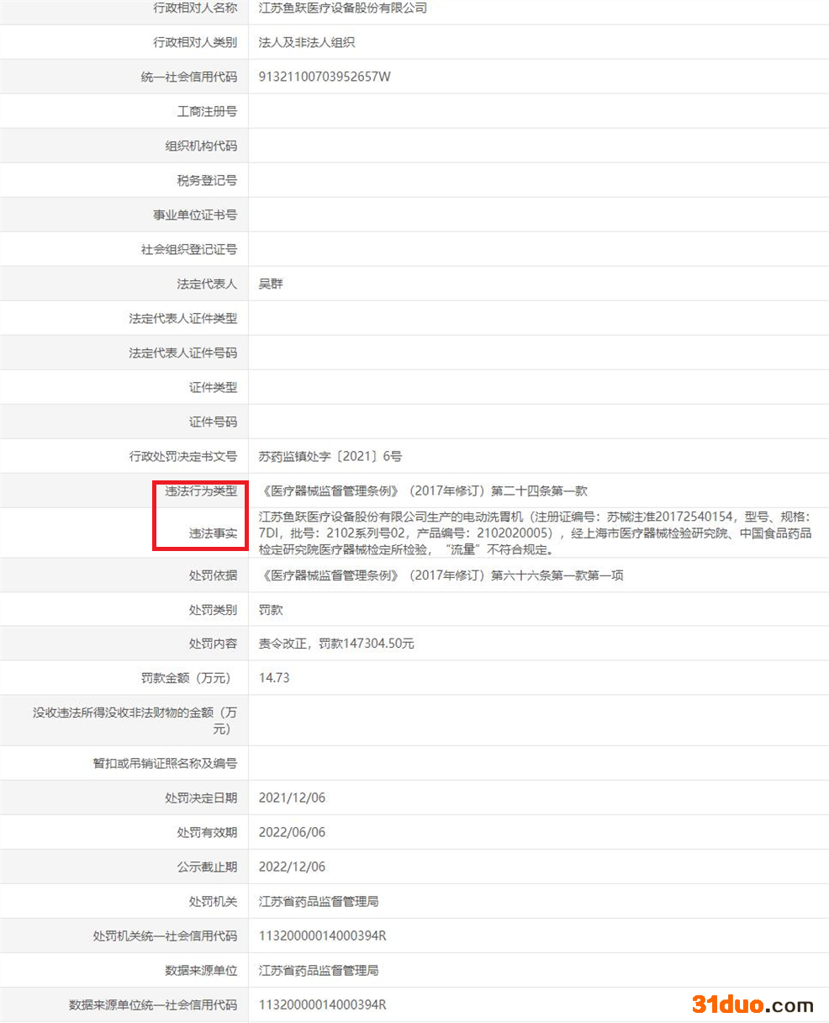Viewport: 829px width, 1023px height.
Task: Click the 数据来源单位 value 江苏省药品监督管理局
Action: coord(319,970)
